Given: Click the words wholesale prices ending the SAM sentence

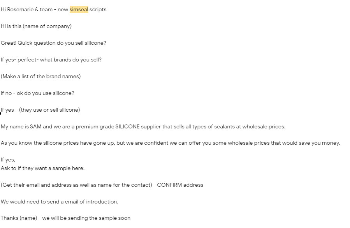Looking at the screenshot, I should click(x=264, y=127).
